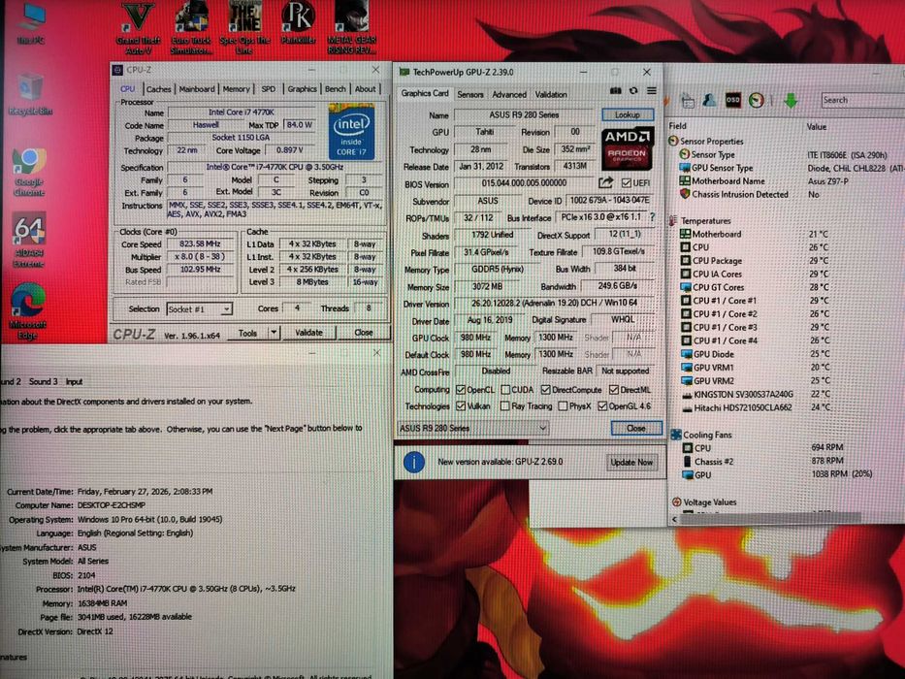Click GPU-Z BIOS export share icon
The image size is (905, 679).
605,183
